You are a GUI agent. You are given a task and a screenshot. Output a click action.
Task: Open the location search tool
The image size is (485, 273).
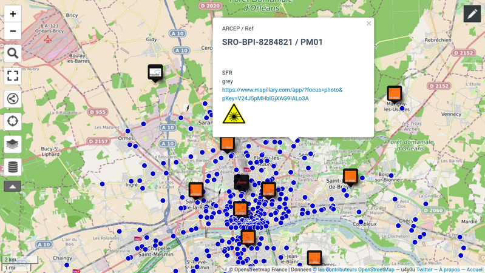click(13, 54)
